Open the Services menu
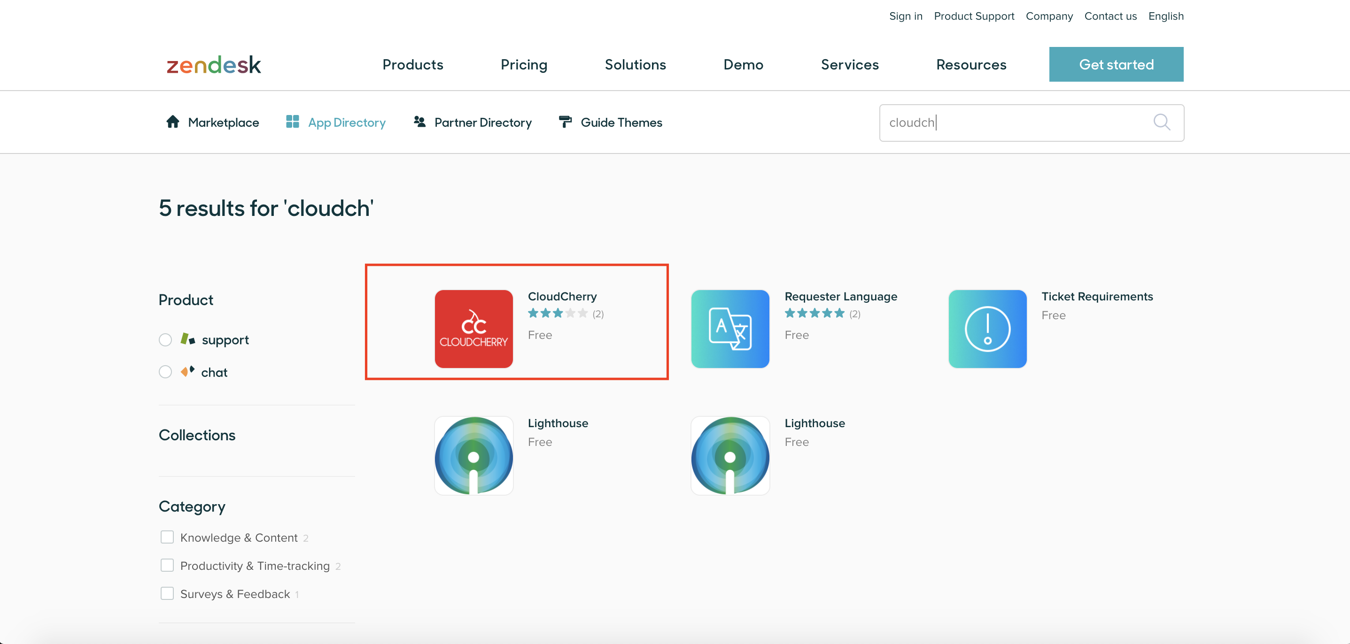1350x644 pixels. [850, 64]
